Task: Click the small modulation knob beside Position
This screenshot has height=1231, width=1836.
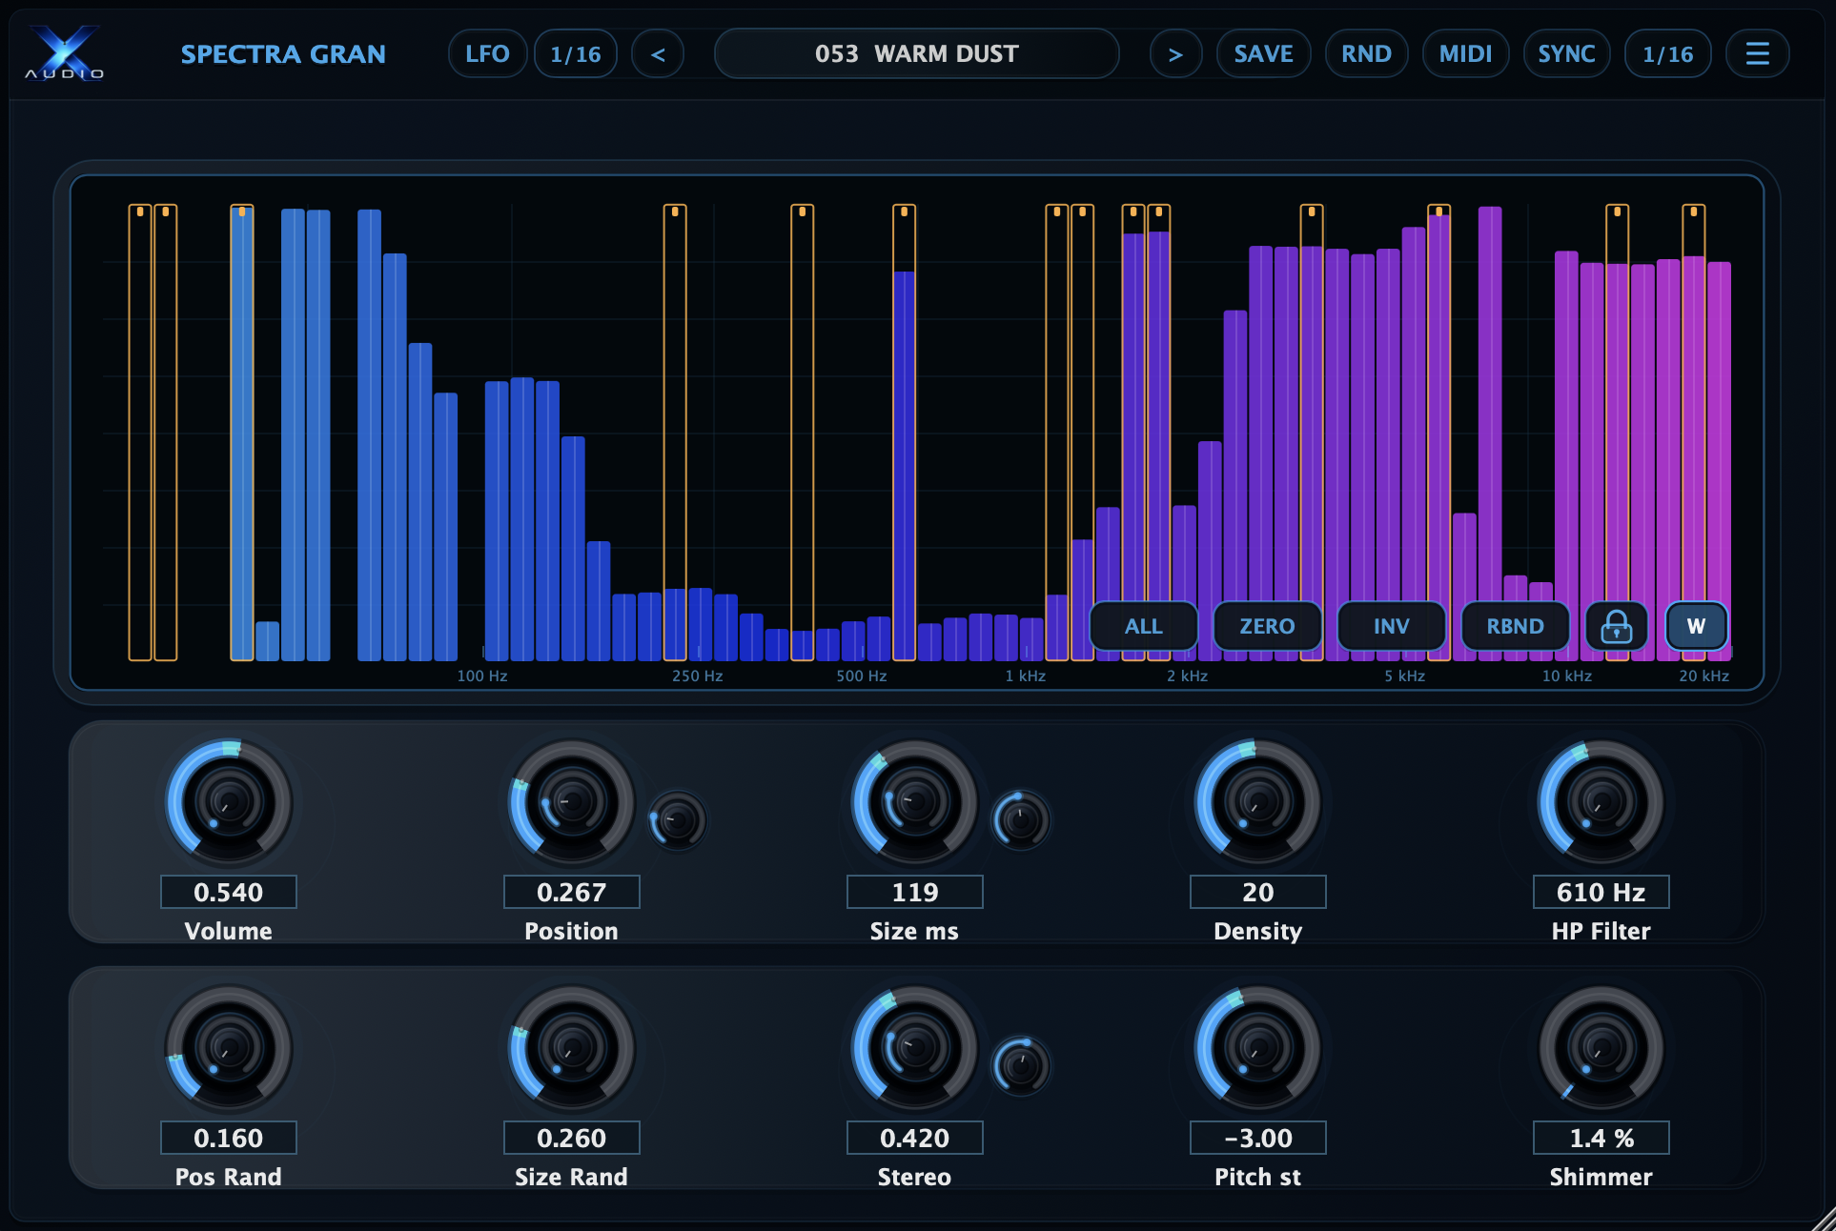Action: [x=678, y=819]
